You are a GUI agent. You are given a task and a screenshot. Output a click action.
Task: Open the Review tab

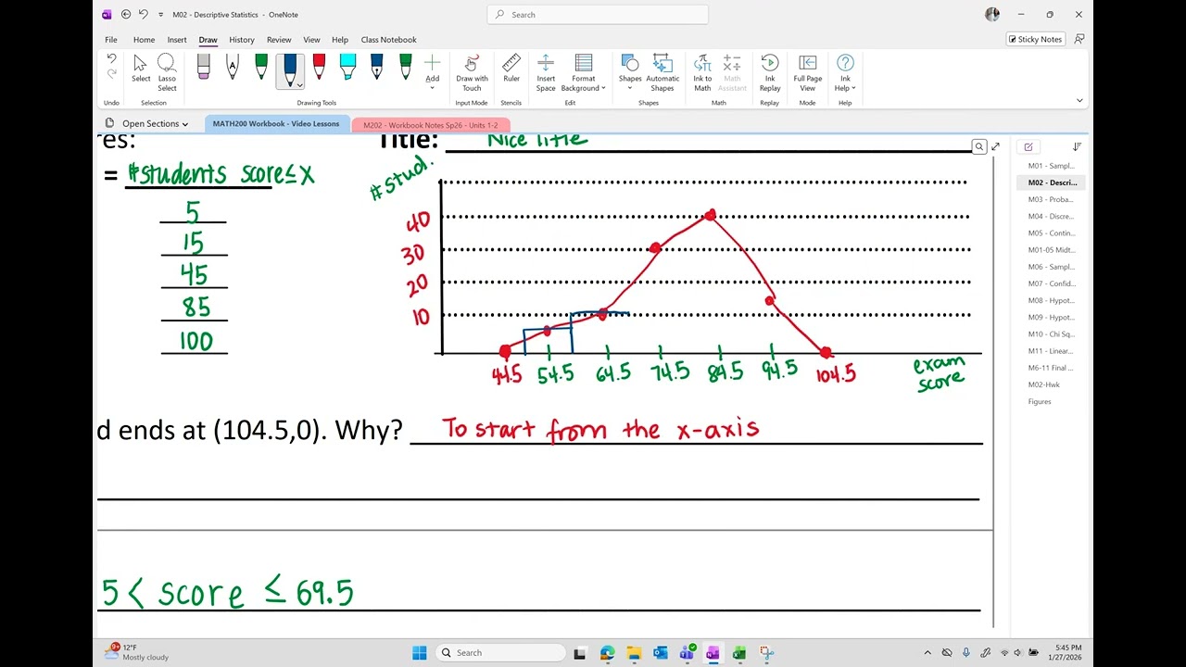coord(279,40)
